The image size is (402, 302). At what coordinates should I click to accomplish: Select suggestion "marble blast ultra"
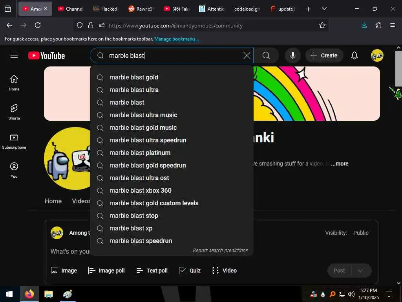coord(172,90)
